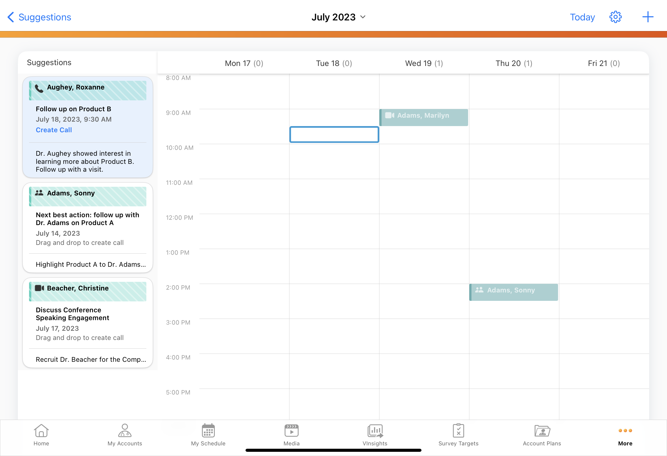The image size is (667, 456).
Task: Select the Tue 18 day header
Action: coord(334,63)
